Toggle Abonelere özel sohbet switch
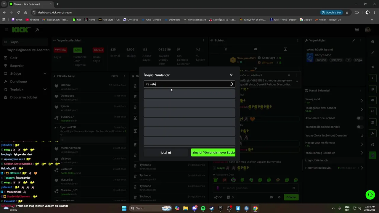This screenshot has width=379, height=213. (360, 118)
